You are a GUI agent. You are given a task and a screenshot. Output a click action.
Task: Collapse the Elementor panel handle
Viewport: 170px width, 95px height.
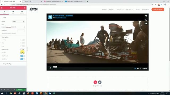pos(27,49)
